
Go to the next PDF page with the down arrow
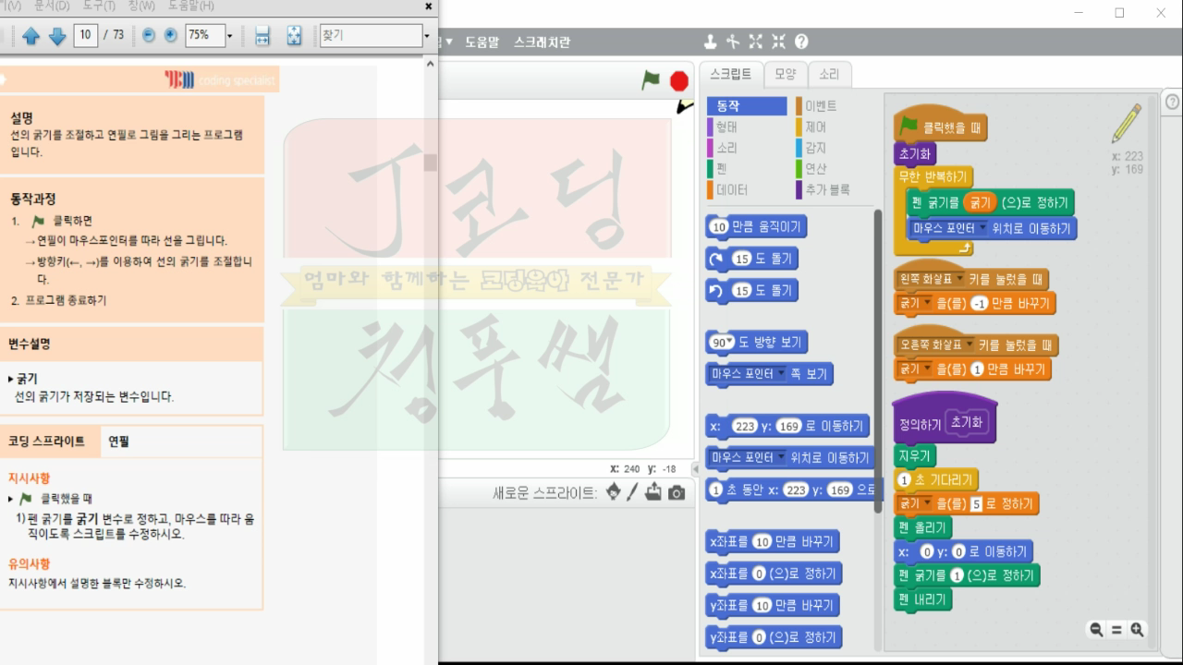tap(55, 35)
